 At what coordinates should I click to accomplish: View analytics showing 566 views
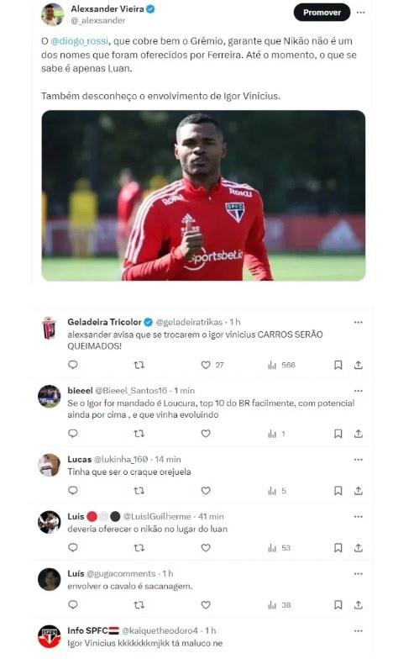281,365
